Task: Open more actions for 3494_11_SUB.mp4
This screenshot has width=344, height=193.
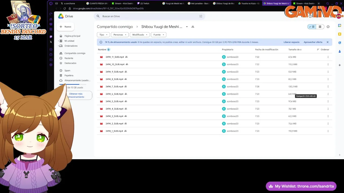Action: [328, 57]
